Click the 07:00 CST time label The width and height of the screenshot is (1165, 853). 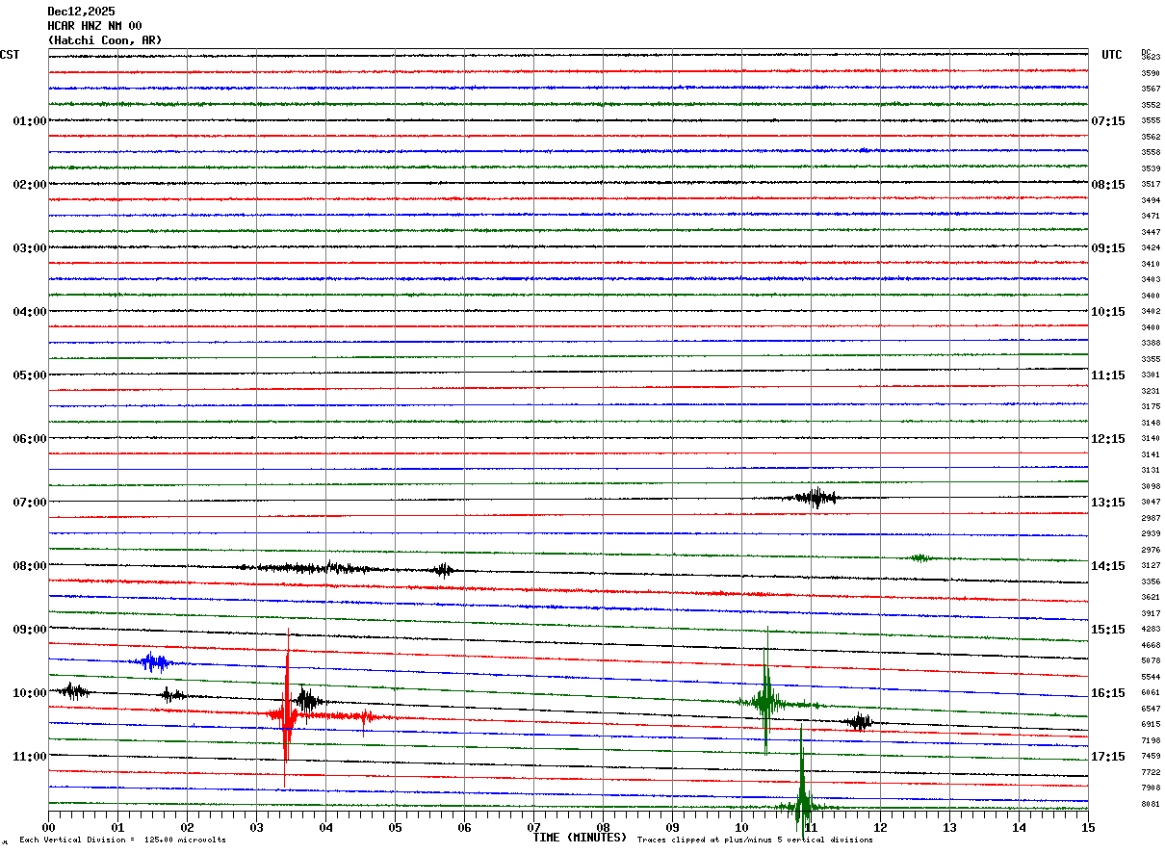(29, 503)
